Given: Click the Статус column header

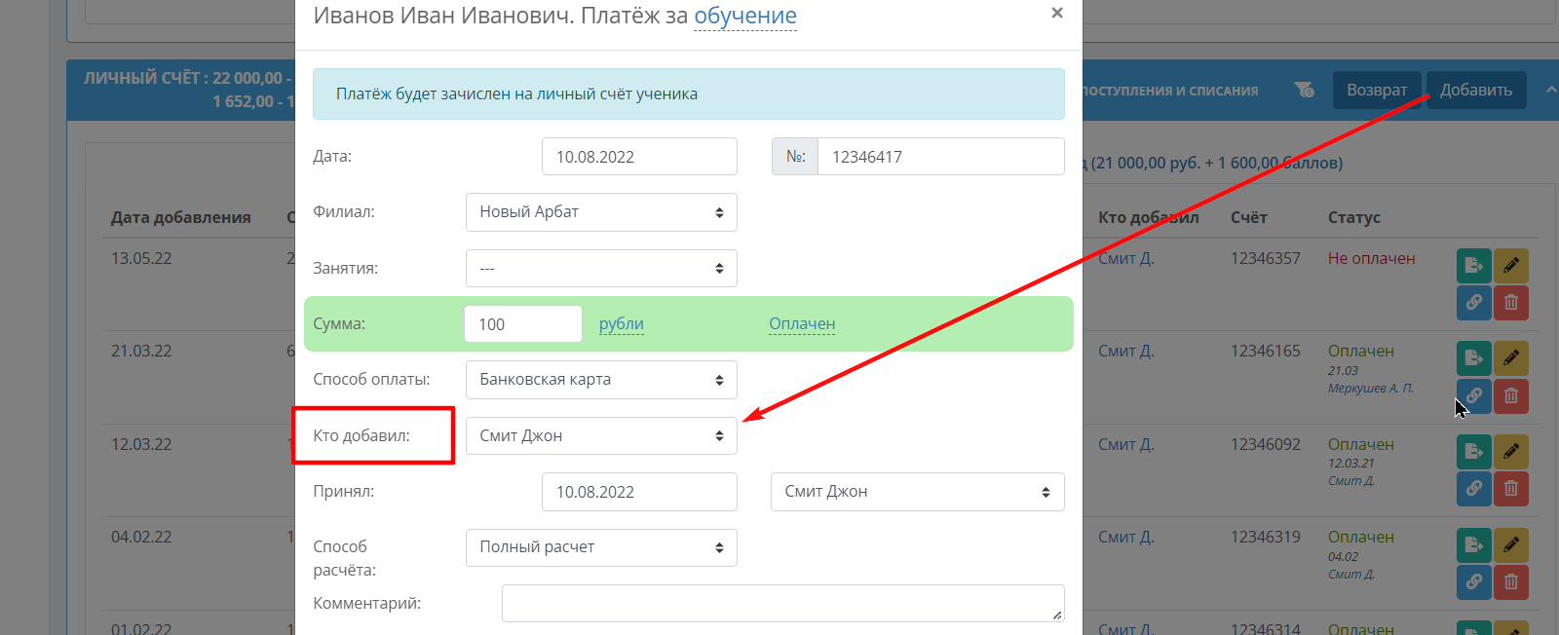Looking at the screenshot, I should (x=1353, y=217).
